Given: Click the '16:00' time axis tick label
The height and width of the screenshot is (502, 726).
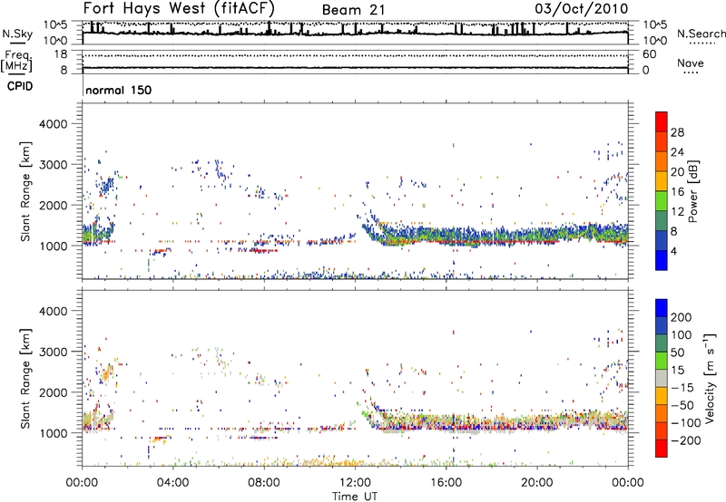Looking at the screenshot, I should [x=446, y=483].
